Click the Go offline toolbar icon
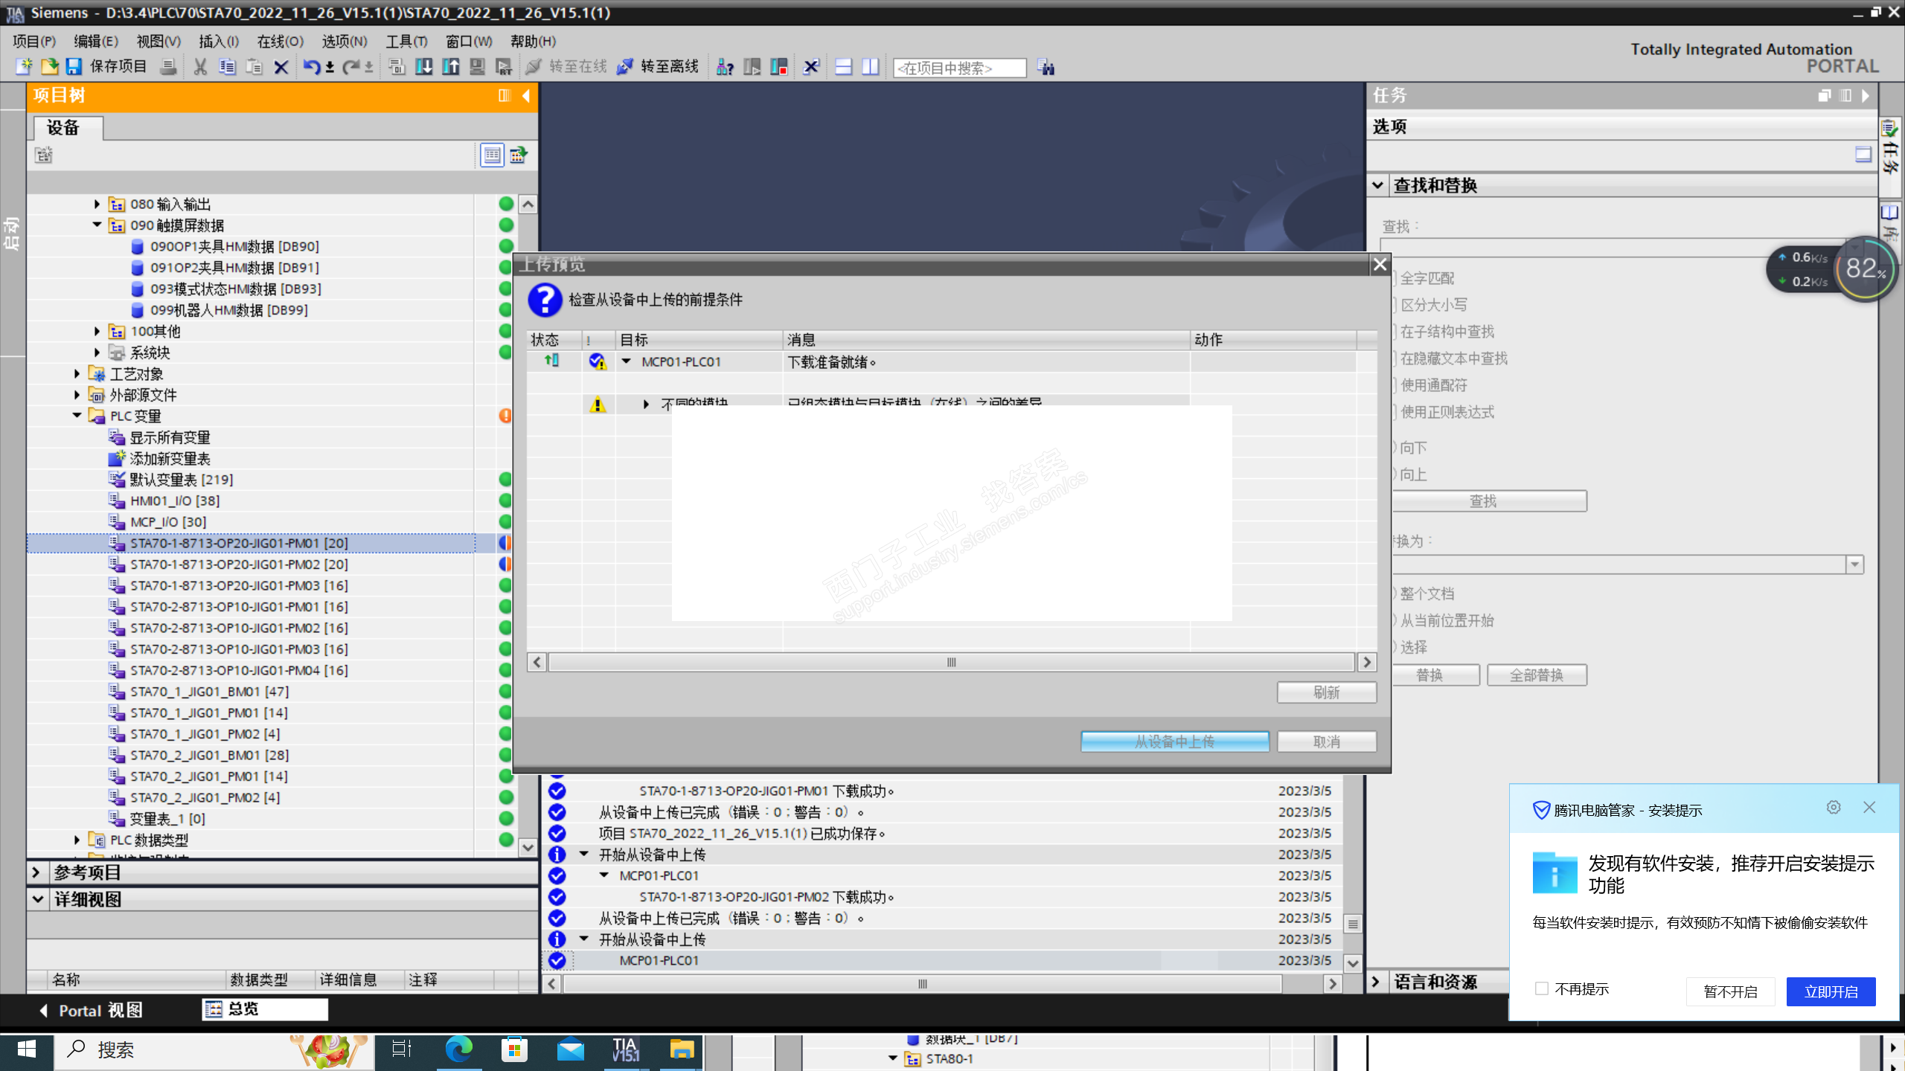 (625, 67)
